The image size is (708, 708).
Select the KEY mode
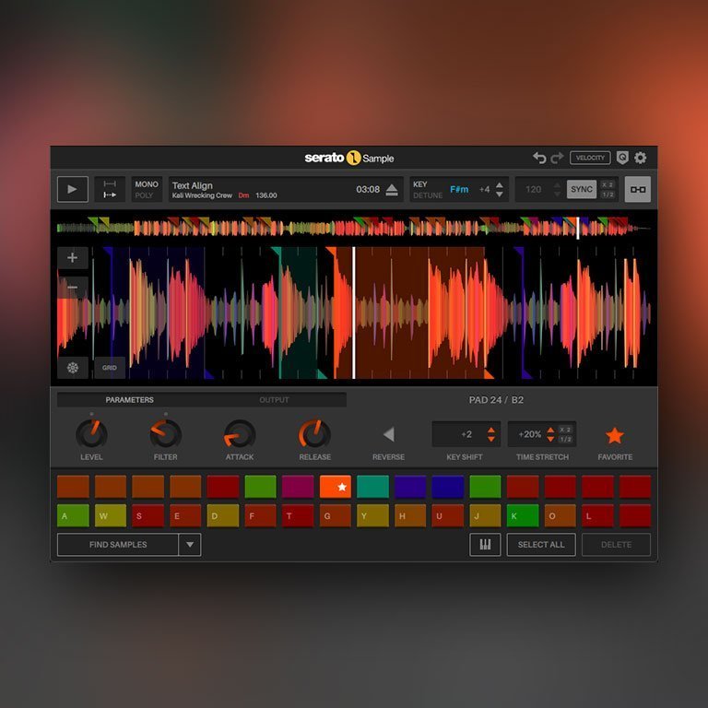point(420,184)
